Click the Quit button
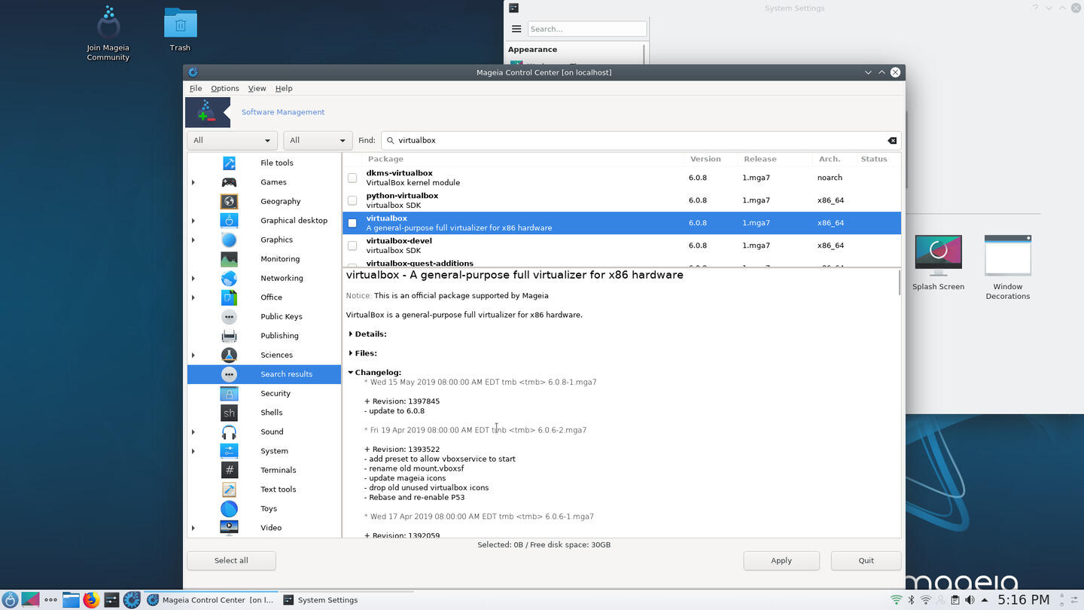The width and height of the screenshot is (1084, 610). click(x=866, y=560)
